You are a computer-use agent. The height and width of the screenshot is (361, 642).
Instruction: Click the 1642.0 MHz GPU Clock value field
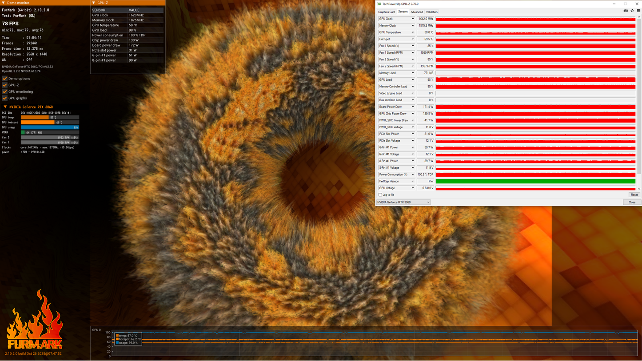pyautogui.click(x=425, y=19)
